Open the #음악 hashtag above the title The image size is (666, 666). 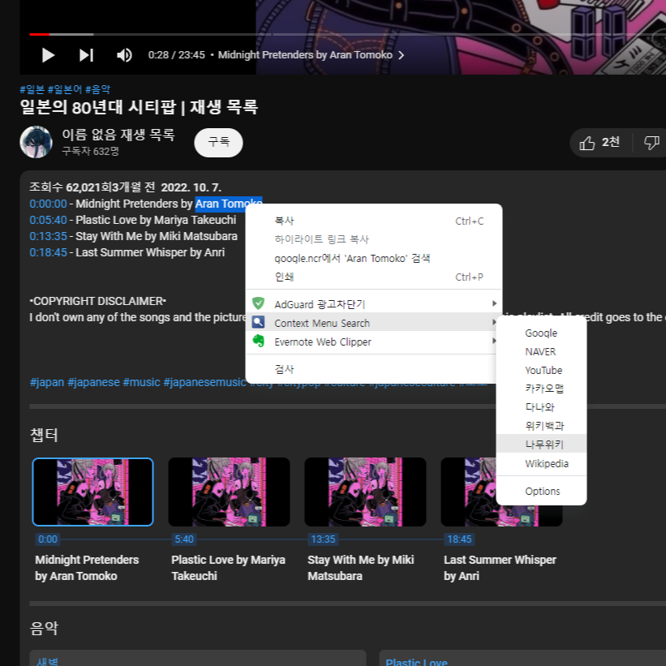(x=97, y=89)
